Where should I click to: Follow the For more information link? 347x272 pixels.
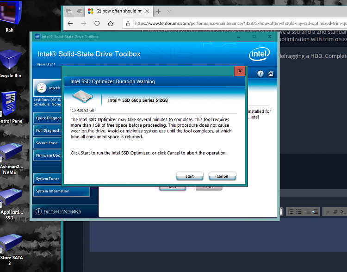tap(62, 211)
